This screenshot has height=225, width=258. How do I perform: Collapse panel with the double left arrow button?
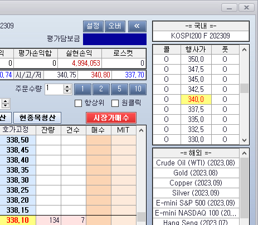(x=137, y=26)
